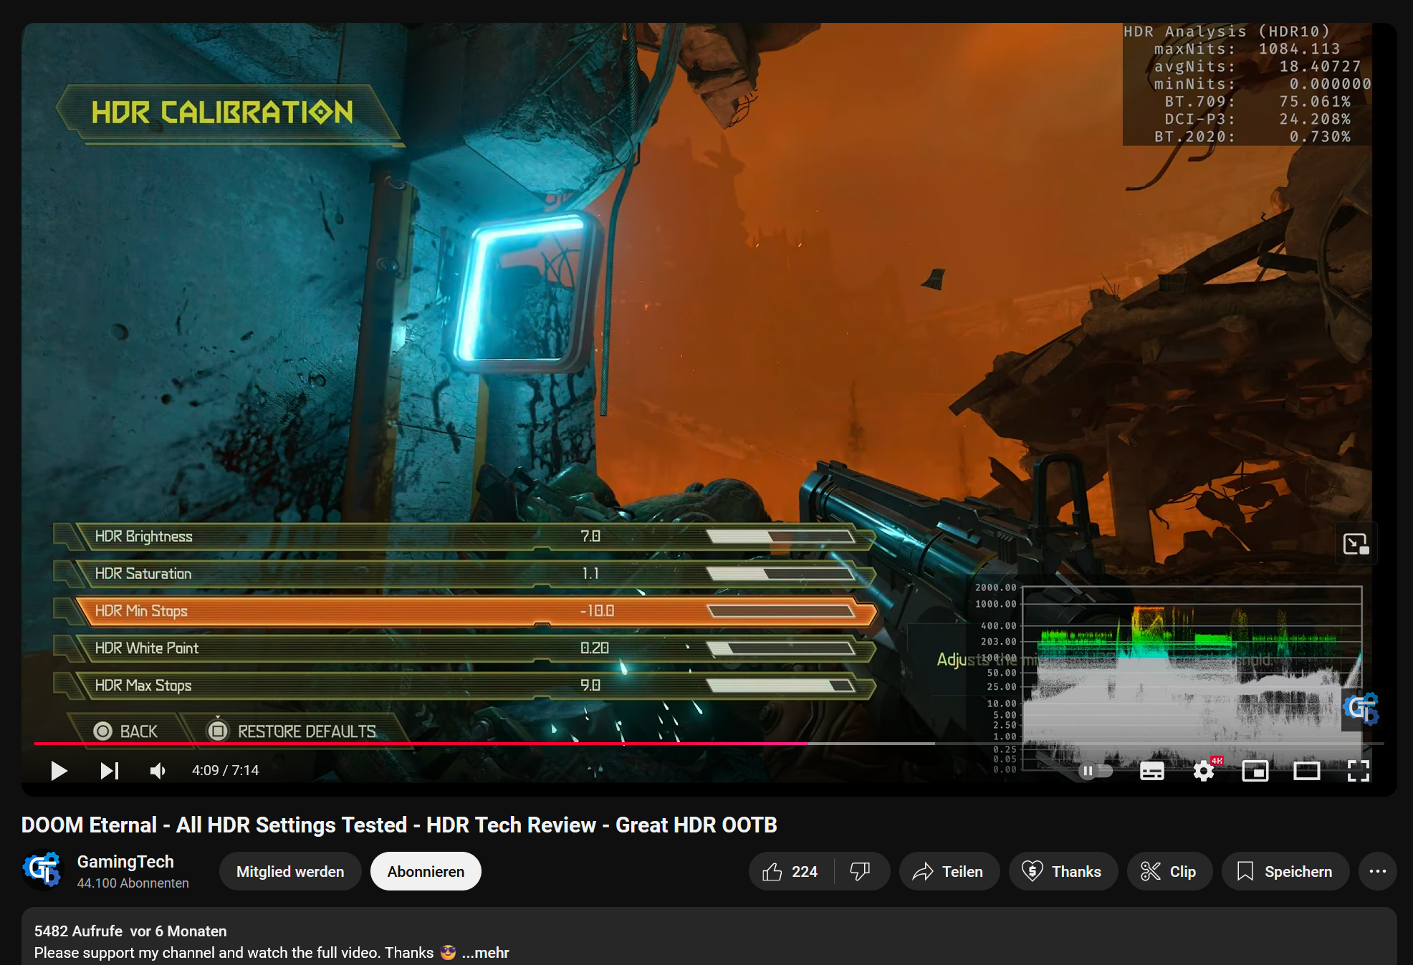Open the three-dot more actions menu
The height and width of the screenshot is (965, 1413).
coord(1377,871)
